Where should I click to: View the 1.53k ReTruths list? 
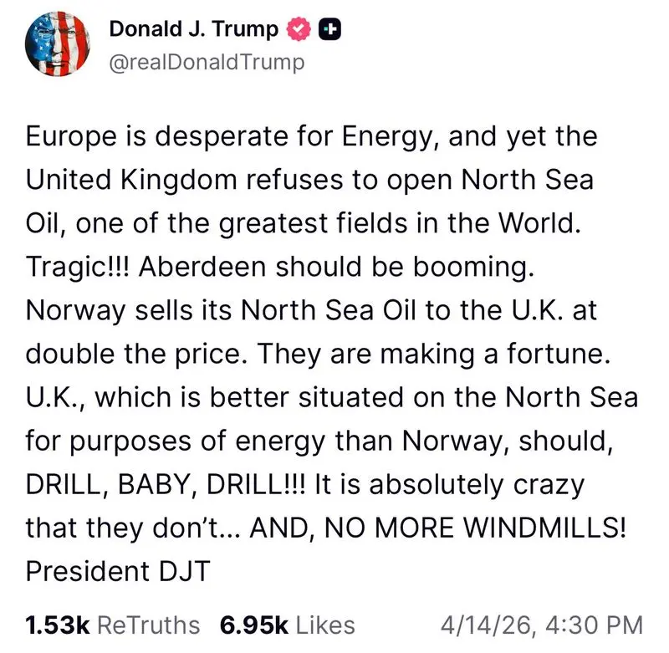pos(113,625)
